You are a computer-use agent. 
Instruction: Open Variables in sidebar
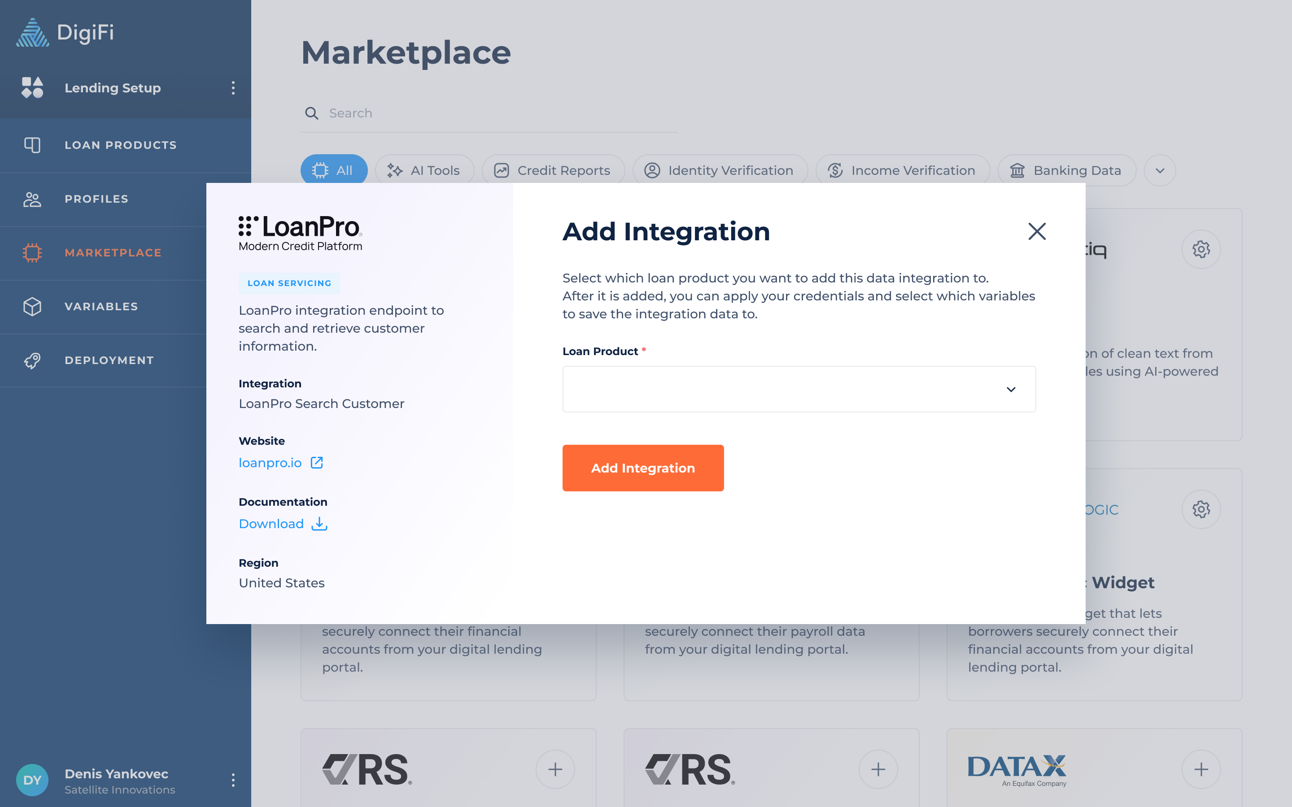(126, 307)
